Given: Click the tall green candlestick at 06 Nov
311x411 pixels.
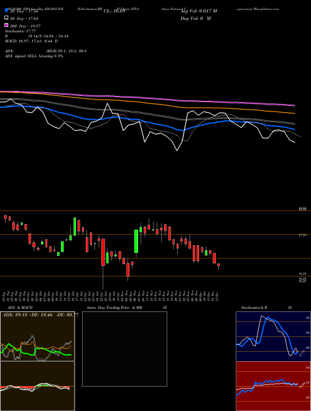Looking at the screenshot, I should pos(136,242).
